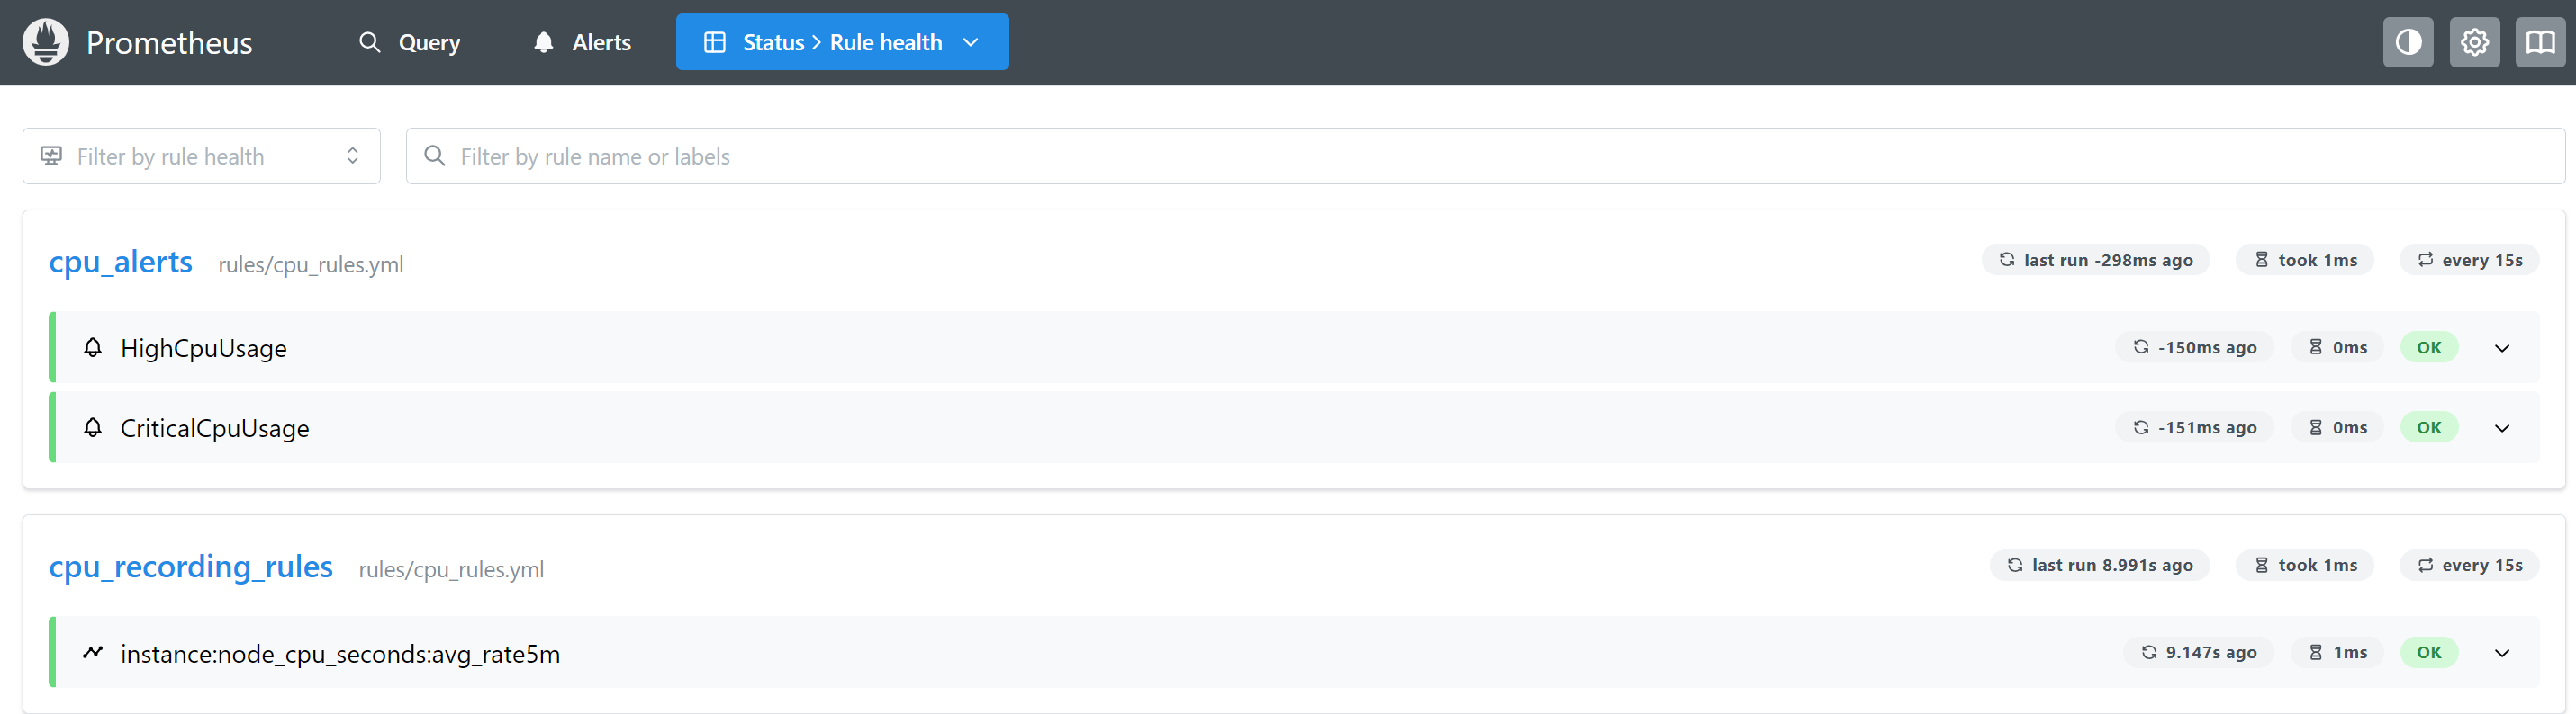Click the search icon in rule name filter
This screenshot has height=714, width=2576.
coord(434,156)
